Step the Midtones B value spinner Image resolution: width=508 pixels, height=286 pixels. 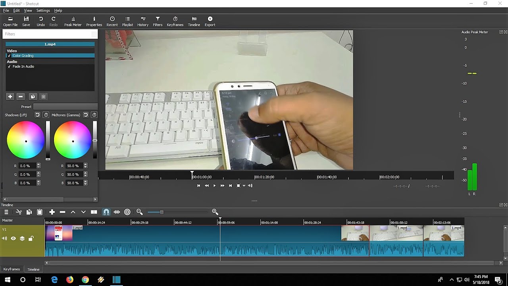[x=85, y=183]
